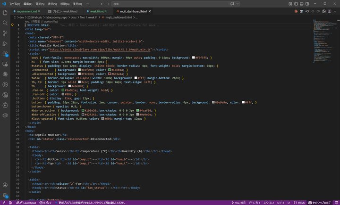Change UTF-8 encoding in status bar

click(280, 203)
